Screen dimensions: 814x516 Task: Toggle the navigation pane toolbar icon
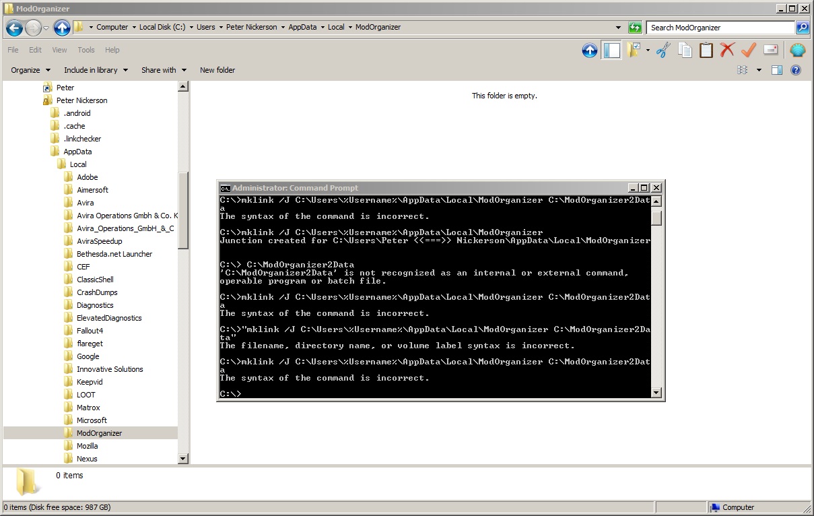pyautogui.click(x=611, y=51)
